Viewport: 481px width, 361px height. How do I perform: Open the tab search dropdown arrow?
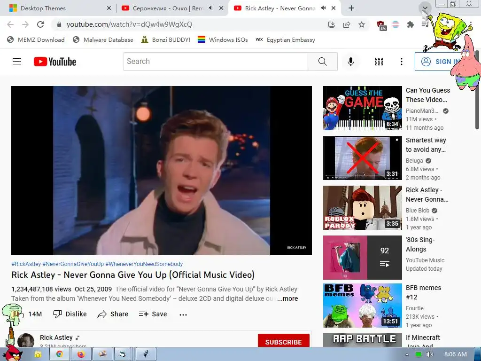coord(425,8)
